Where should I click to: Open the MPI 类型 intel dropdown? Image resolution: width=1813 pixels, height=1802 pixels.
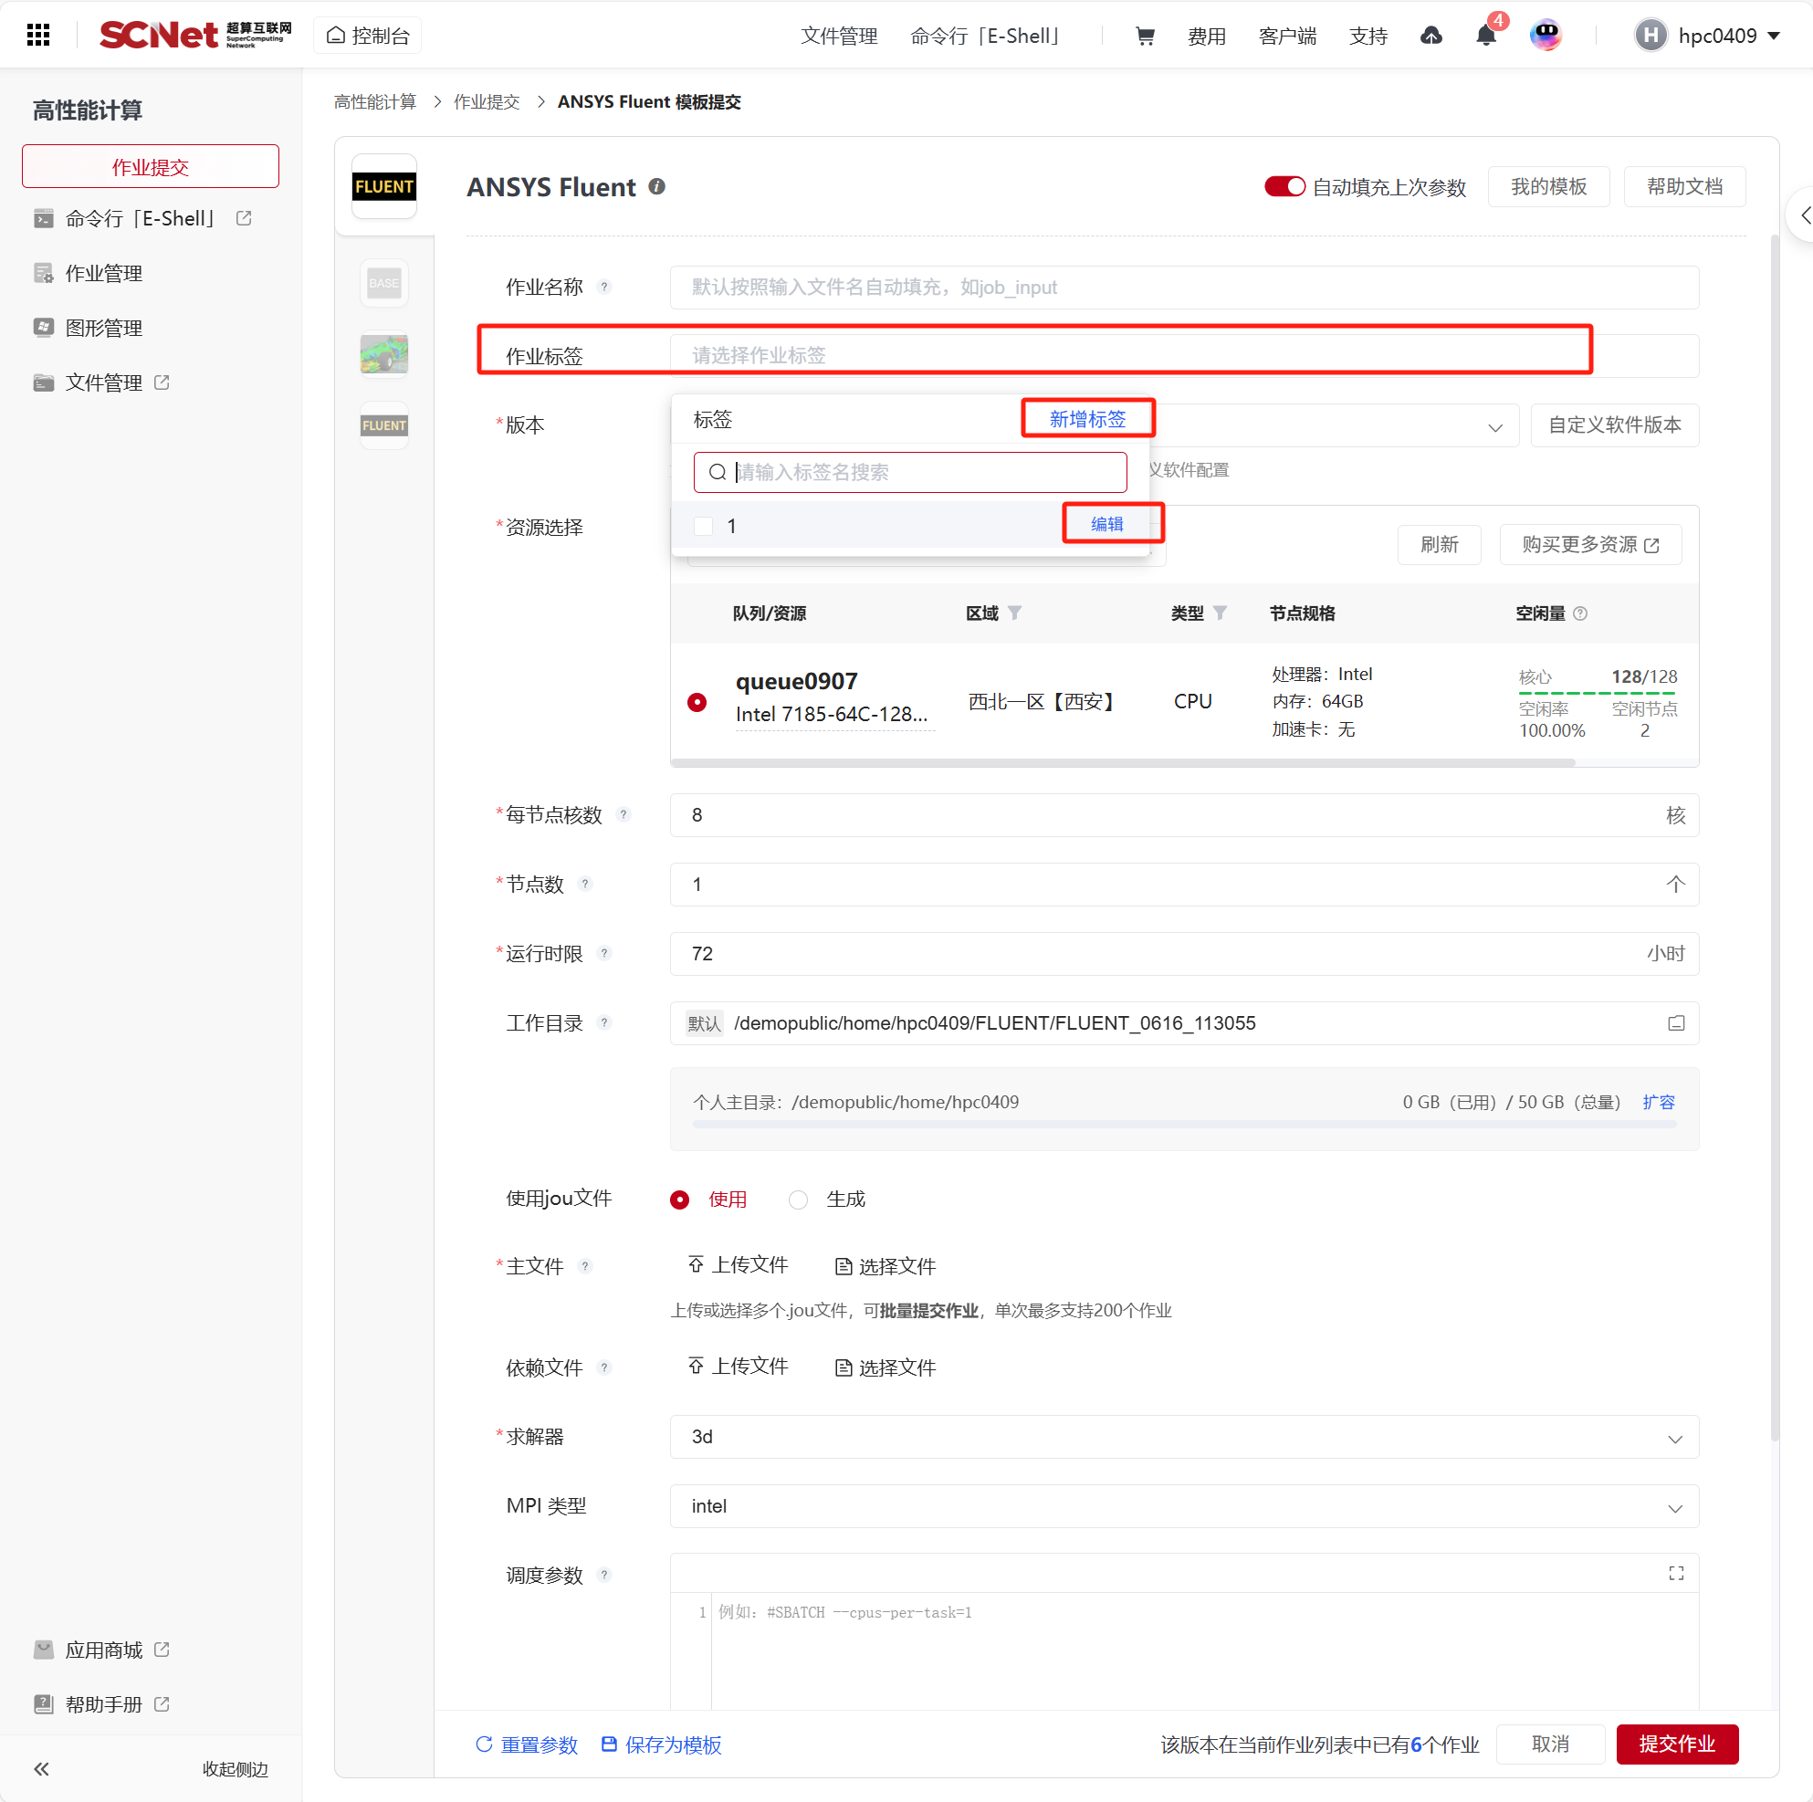coord(1184,1506)
